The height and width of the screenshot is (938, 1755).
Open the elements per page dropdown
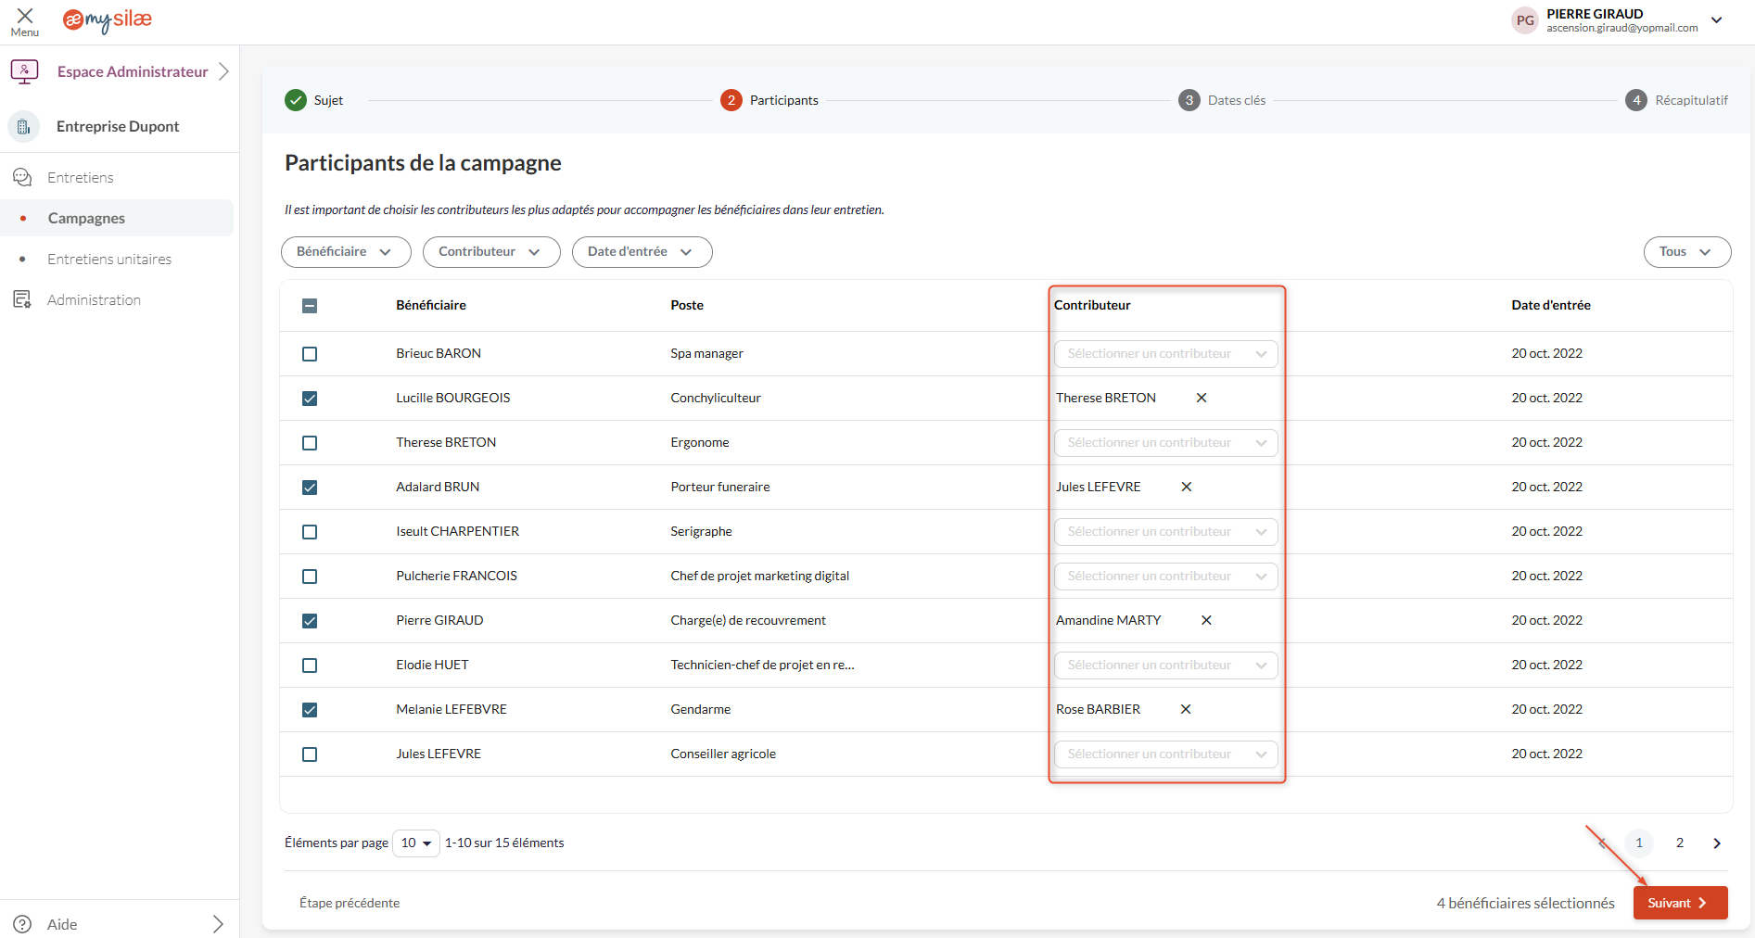coord(416,843)
